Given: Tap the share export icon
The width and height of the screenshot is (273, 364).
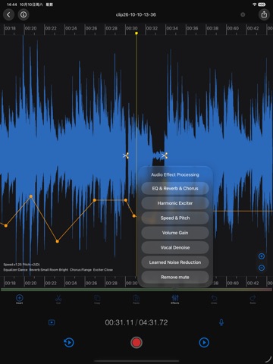Looking at the screenshot, I should [x=264, y=14].
